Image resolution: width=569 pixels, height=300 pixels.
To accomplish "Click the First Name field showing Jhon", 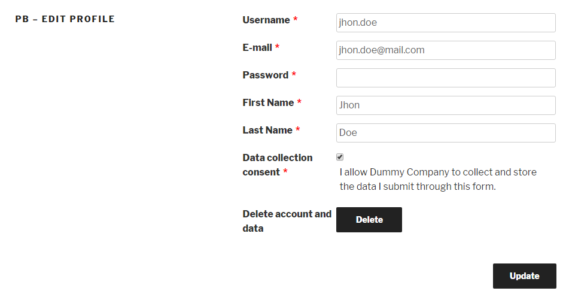I will pyautogui.click(x=446, y=105).
